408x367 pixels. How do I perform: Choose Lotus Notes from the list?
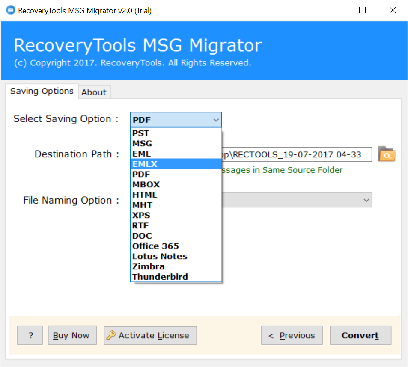pos(176,256)
